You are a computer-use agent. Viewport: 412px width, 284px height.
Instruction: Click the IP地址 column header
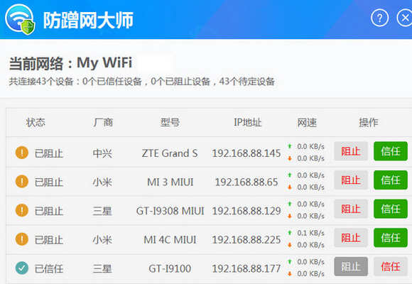[248, 122]
